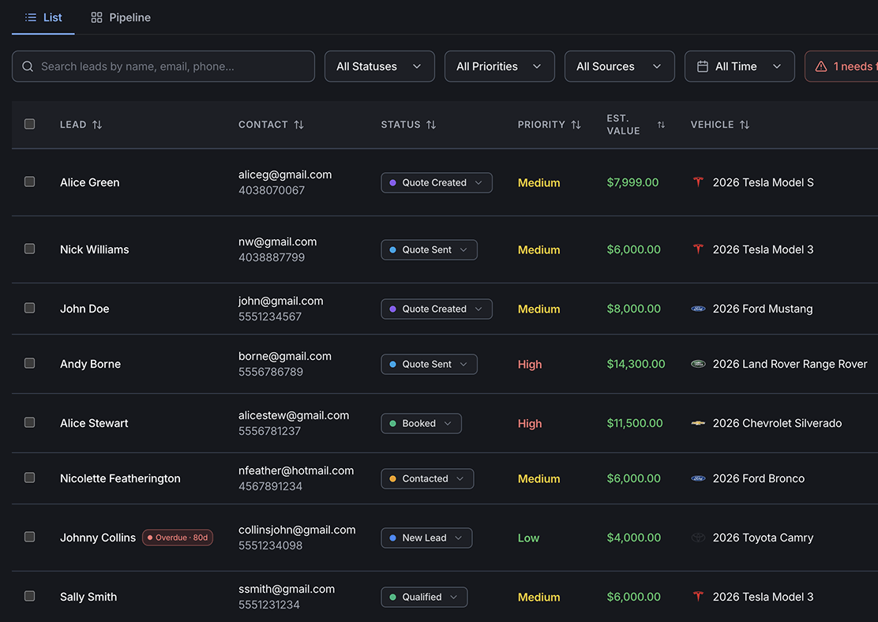Click the $7,999.00 estimated value
The height and width of the screenshot is (622, 878).
point(632,182)
